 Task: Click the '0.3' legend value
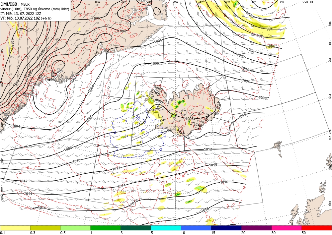[x=33, y=233]
